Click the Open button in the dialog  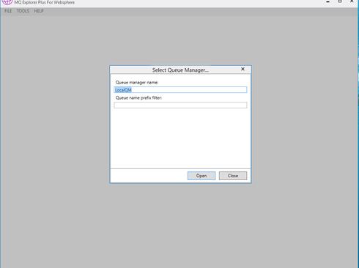point(201,176)
